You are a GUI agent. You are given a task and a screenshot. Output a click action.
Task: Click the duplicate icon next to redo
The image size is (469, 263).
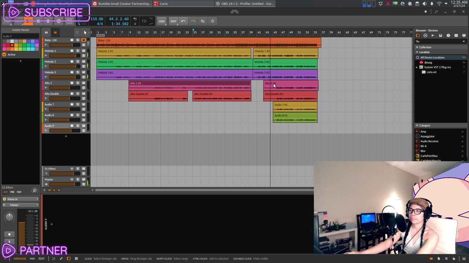tap(203, 21)
